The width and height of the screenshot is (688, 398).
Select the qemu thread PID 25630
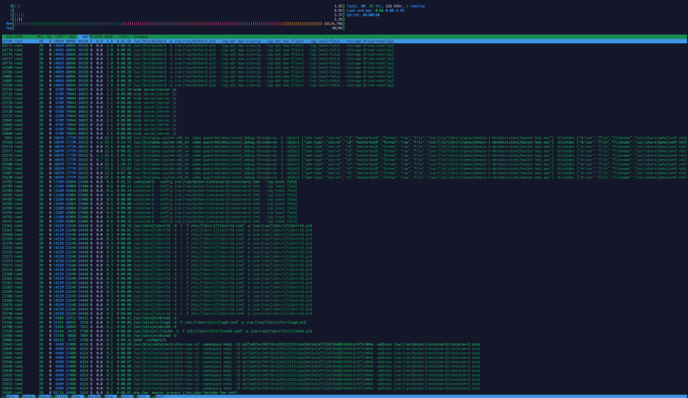click(345, 177)
